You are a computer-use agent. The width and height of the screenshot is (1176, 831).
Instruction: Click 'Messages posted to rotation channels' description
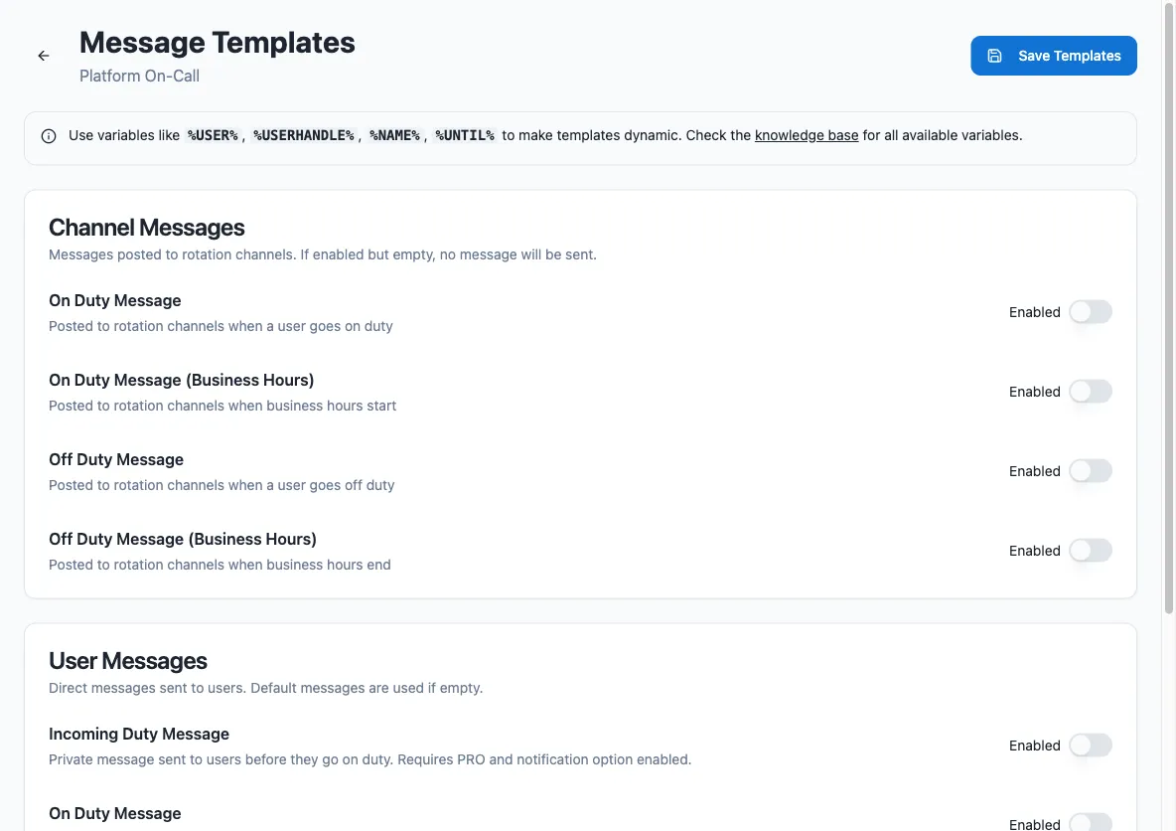coord(323,254)
